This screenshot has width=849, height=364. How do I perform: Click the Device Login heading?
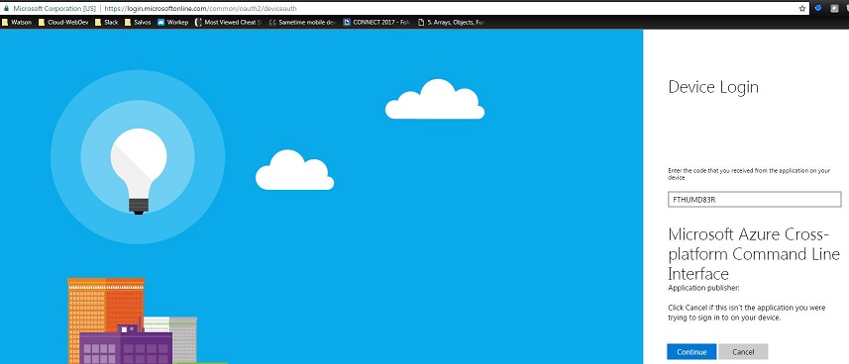tap(713, 87)
